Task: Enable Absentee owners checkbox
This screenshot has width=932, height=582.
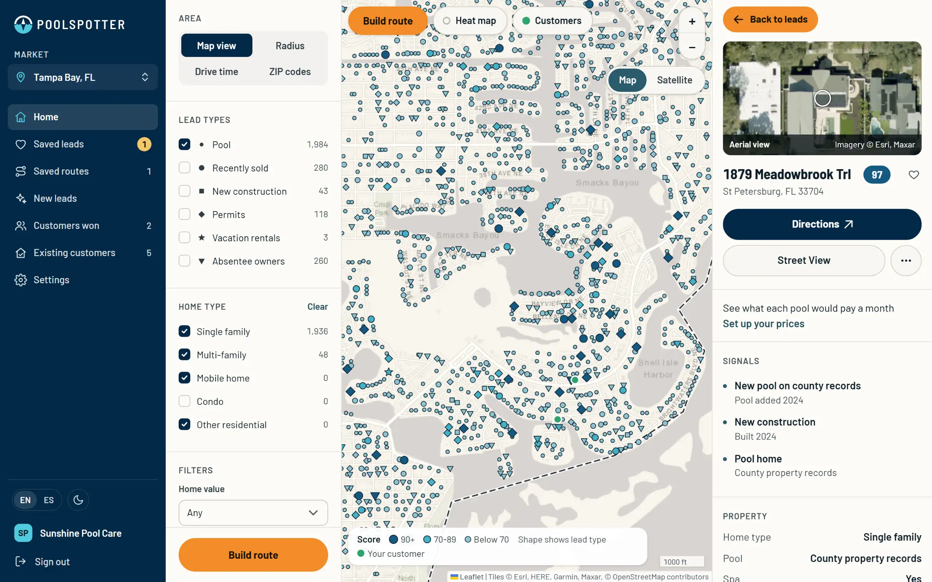Action: pos(184,261)
